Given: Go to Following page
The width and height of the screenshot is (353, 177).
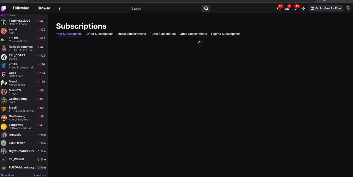Looking at the screenshot, I should click(x=21, y=8).
